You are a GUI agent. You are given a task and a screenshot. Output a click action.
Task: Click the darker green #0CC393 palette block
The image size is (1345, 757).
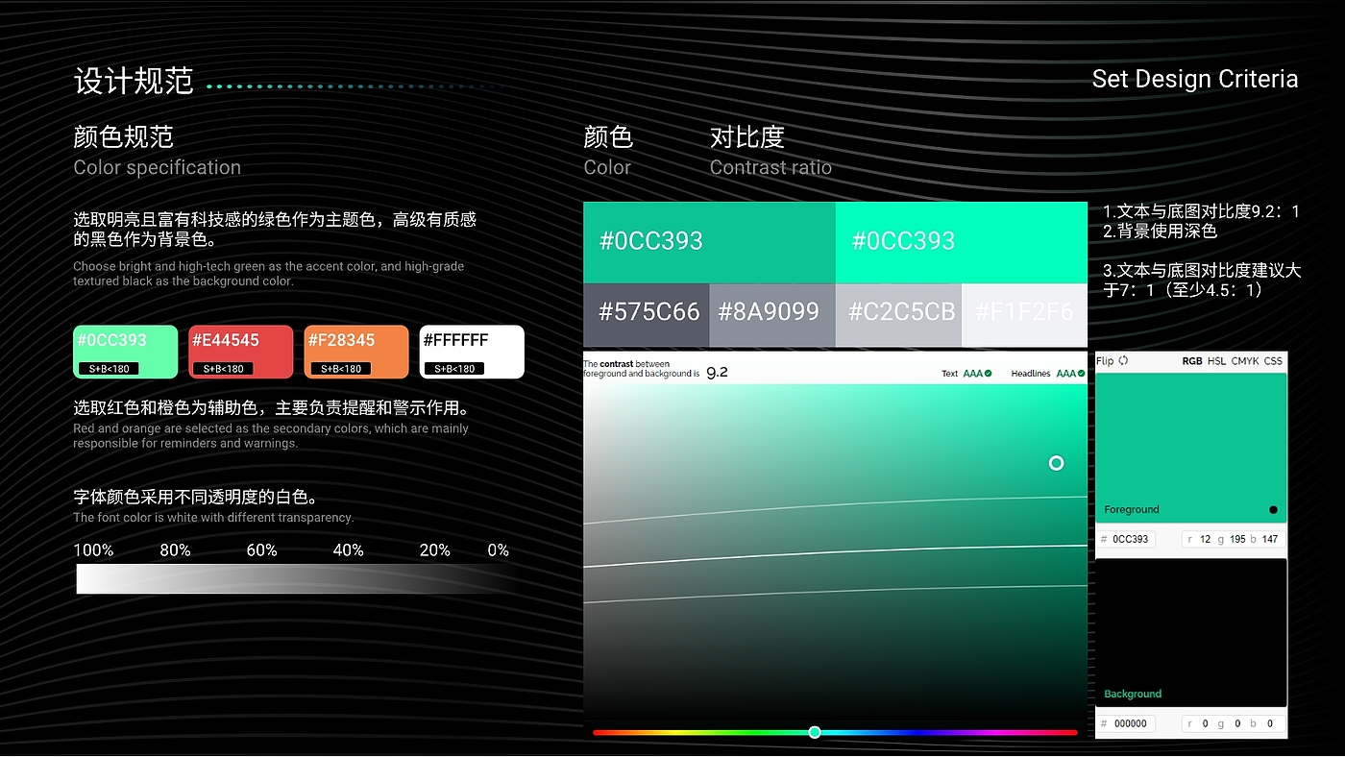coord(709,242)
